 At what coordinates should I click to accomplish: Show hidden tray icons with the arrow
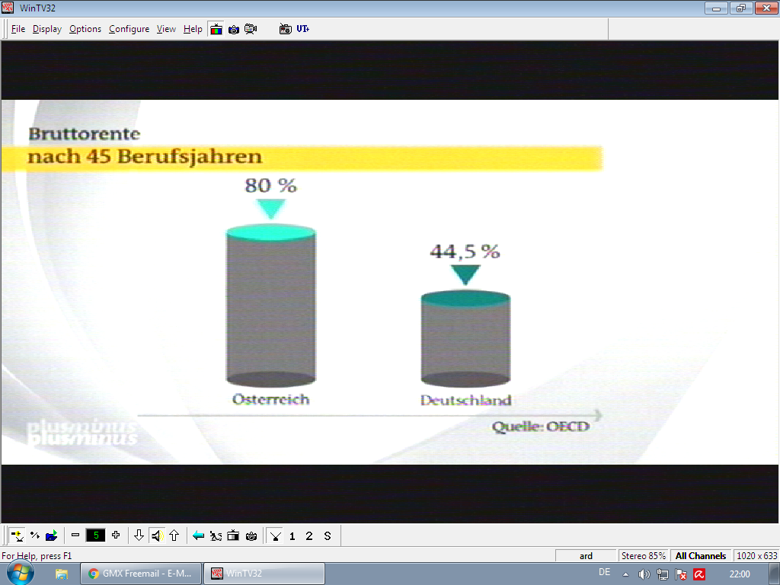click(x=625, y=574)
